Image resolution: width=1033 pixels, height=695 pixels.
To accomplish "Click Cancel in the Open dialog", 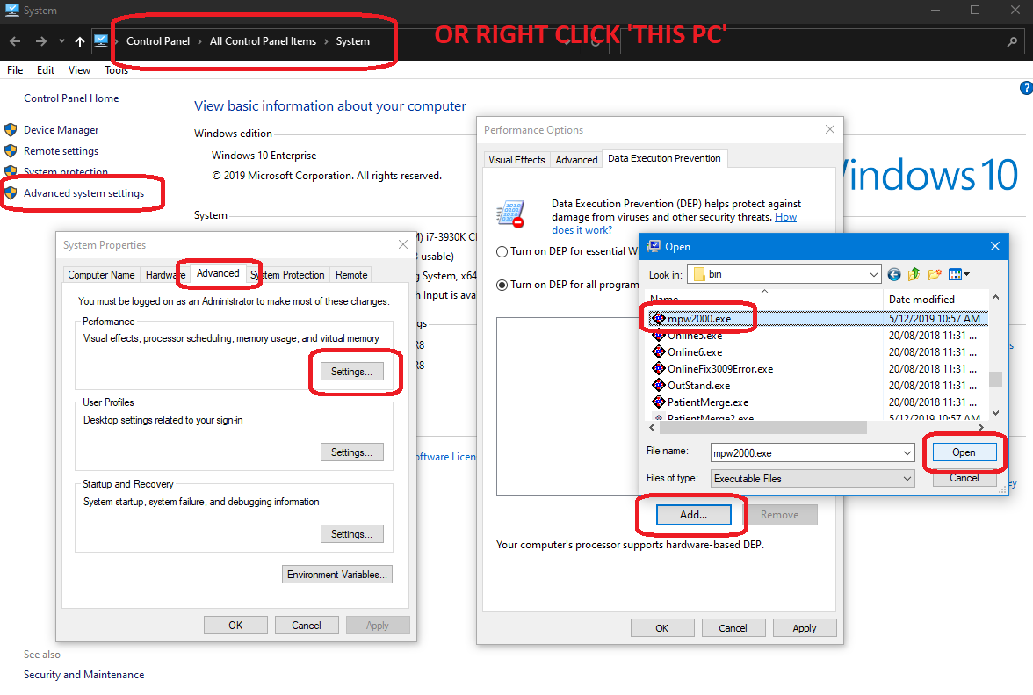I will 964,479.
